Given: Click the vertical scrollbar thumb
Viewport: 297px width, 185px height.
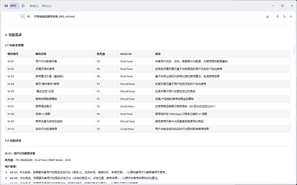Looking at the screenshot, I should click(x=294, y=50).
